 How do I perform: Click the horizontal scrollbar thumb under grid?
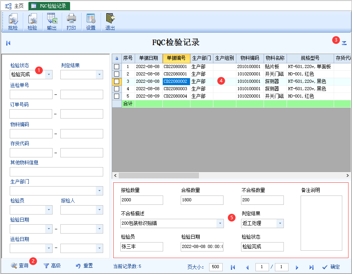[159, 175]
